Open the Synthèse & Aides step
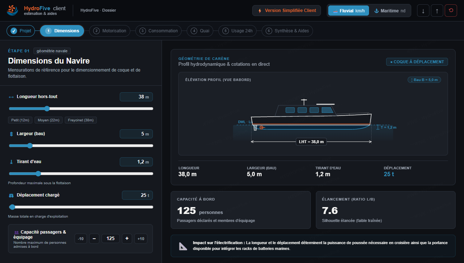 [287, 31]
